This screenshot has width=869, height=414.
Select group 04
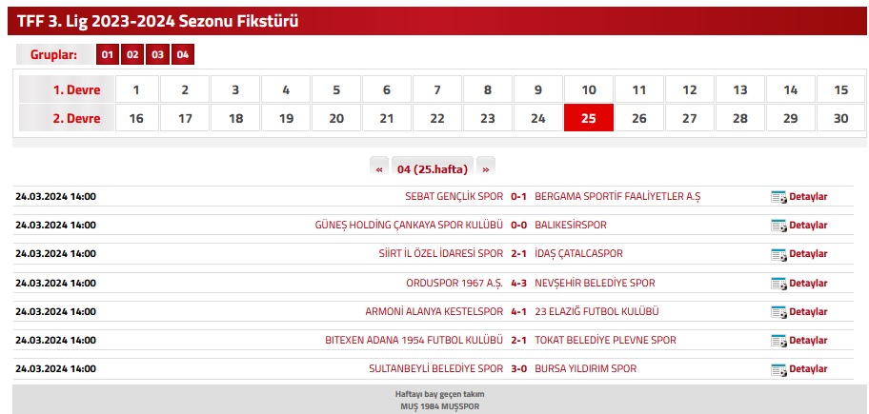click(183, 55)
